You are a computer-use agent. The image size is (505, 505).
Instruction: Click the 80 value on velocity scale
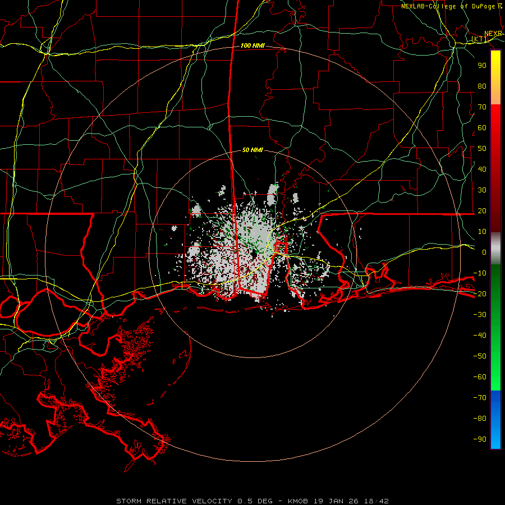[x=482, y=86]
